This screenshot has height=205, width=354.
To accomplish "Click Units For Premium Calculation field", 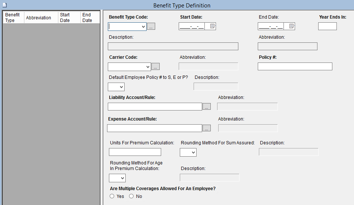I will [x=135, y=152].
